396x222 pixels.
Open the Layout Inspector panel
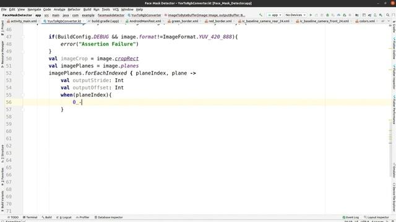[376, 217]
